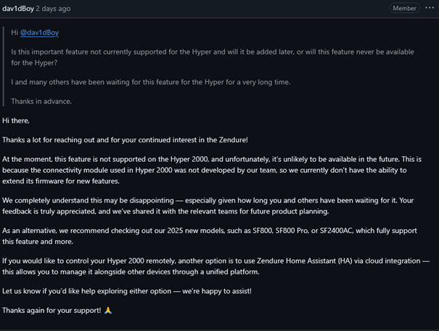Click the 'As an alternative, we recommend' paragraph

pos(210,236)
